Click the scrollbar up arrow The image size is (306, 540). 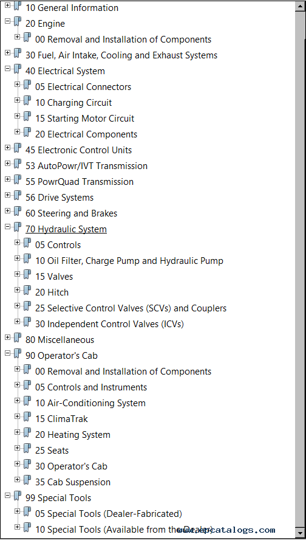[x=300, y=6]
